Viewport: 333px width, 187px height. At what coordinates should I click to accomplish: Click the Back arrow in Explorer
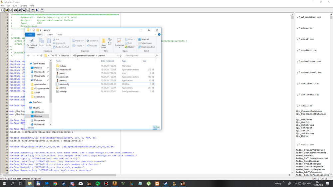(x=28, y=56)
